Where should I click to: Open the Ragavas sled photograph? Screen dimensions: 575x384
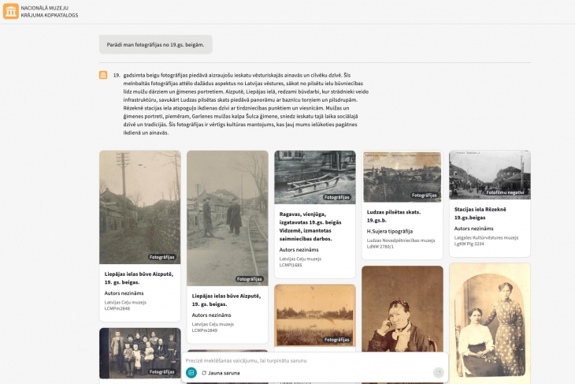[x=315, y=177]
